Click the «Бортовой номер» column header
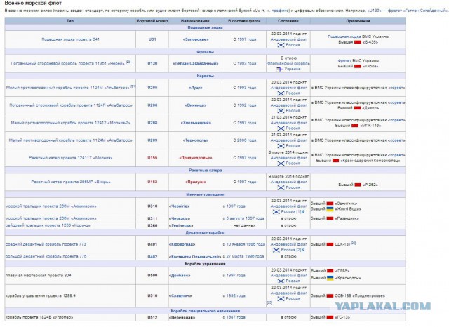449x327 pixels. 152,21
